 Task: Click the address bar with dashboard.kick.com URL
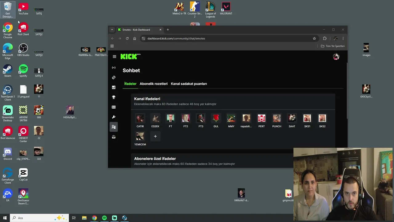[x=229, y=39]
